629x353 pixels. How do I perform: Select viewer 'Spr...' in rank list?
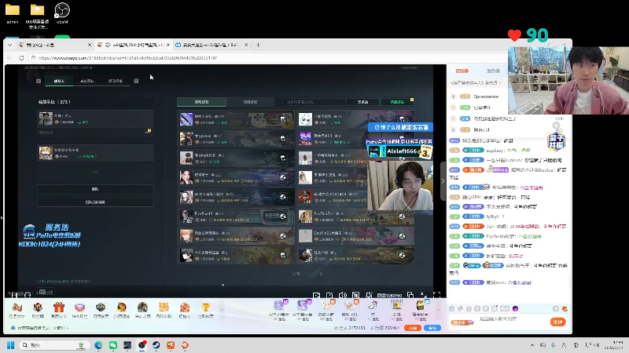(x=486, y=96)
